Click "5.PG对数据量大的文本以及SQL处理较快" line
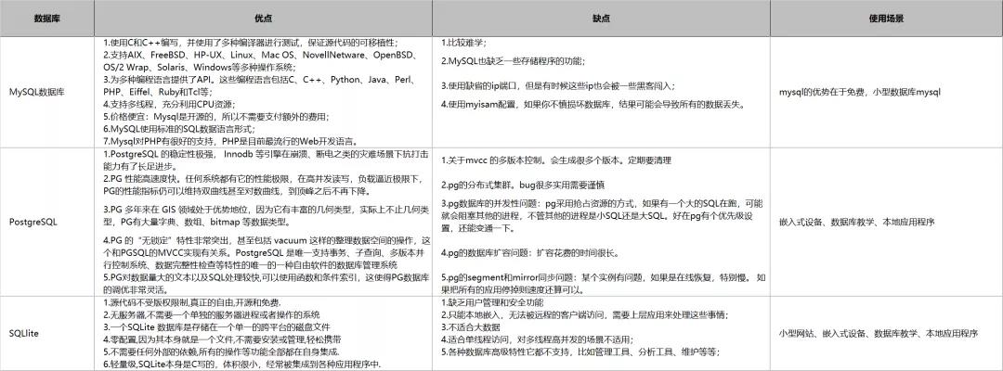Viewport: 1003px width, 371px height. click(x=266, y=277)
